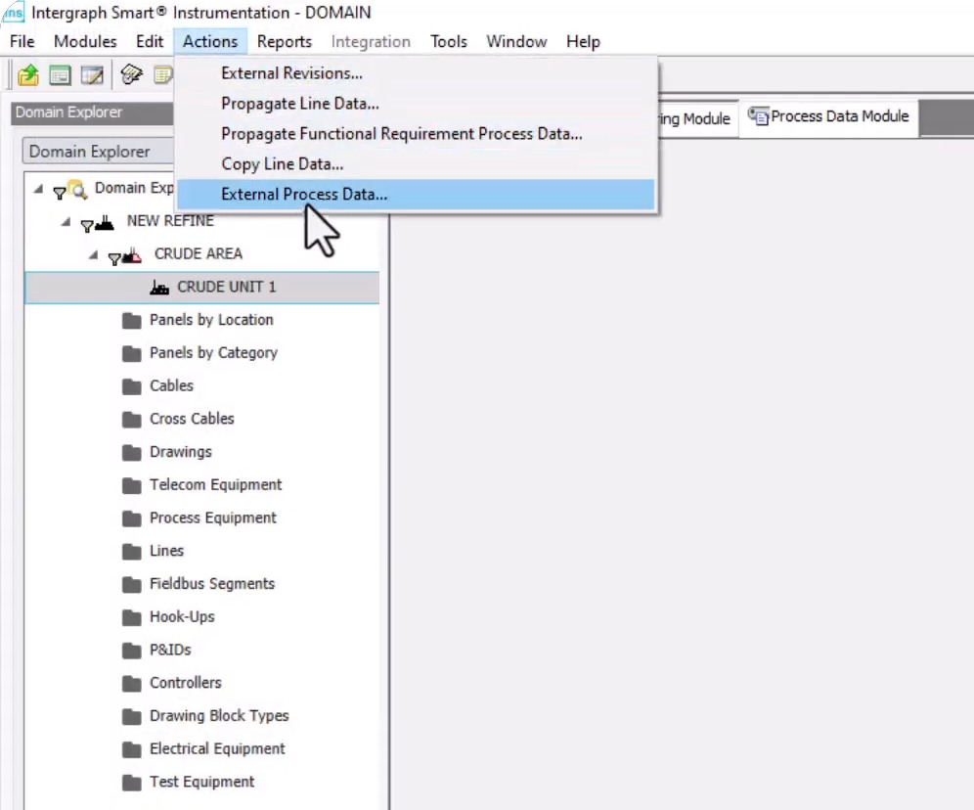
Task: Choose Propagate Functional Requirement Process Data
Action: pos(416,134)
